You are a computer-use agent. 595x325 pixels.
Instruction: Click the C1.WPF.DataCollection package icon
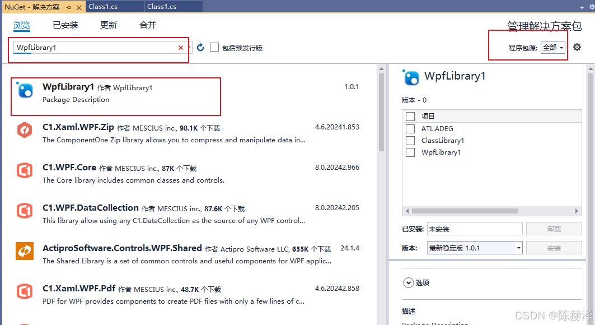[25, 211]
